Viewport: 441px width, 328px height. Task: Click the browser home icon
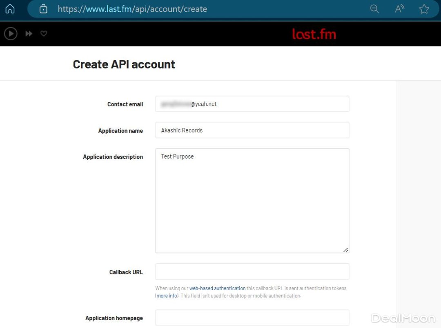(x=10, y=9)
